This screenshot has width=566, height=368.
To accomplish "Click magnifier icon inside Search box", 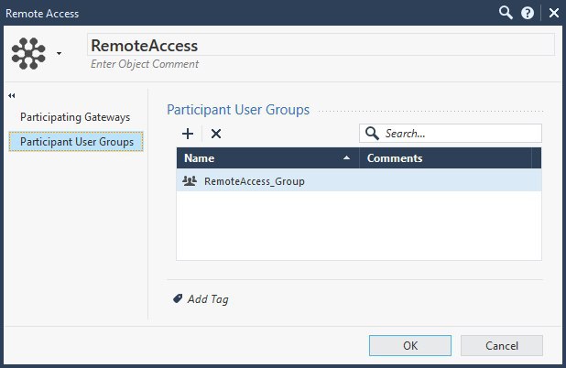I will (x=372, y=133).
